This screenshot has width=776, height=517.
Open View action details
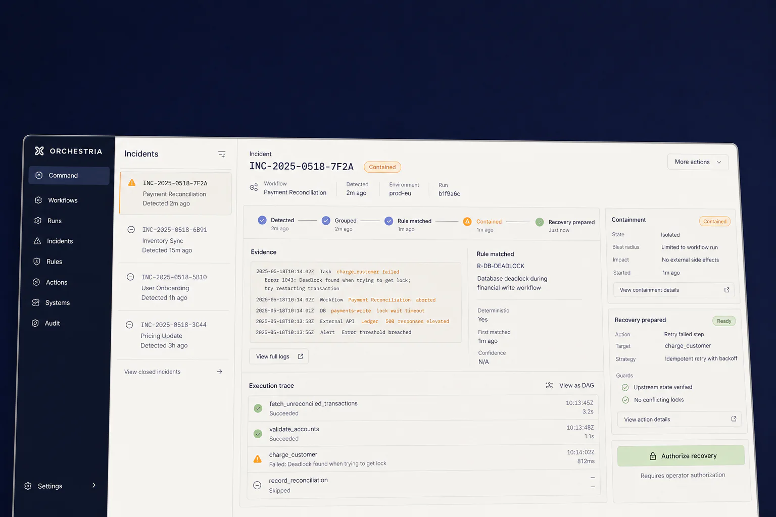click(679, 420)
